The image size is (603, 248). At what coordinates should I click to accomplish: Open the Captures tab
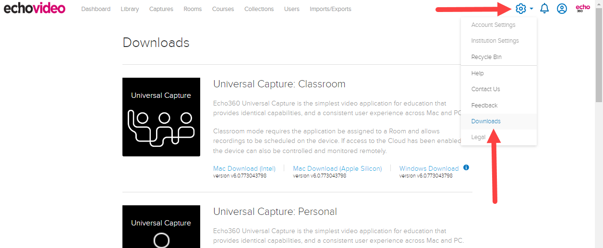point(161,9)
